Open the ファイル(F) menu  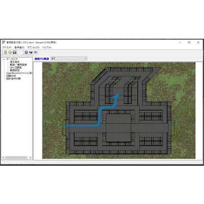click(x=7, y=47)
